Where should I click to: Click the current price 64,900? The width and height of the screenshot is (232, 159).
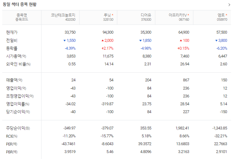184,32
